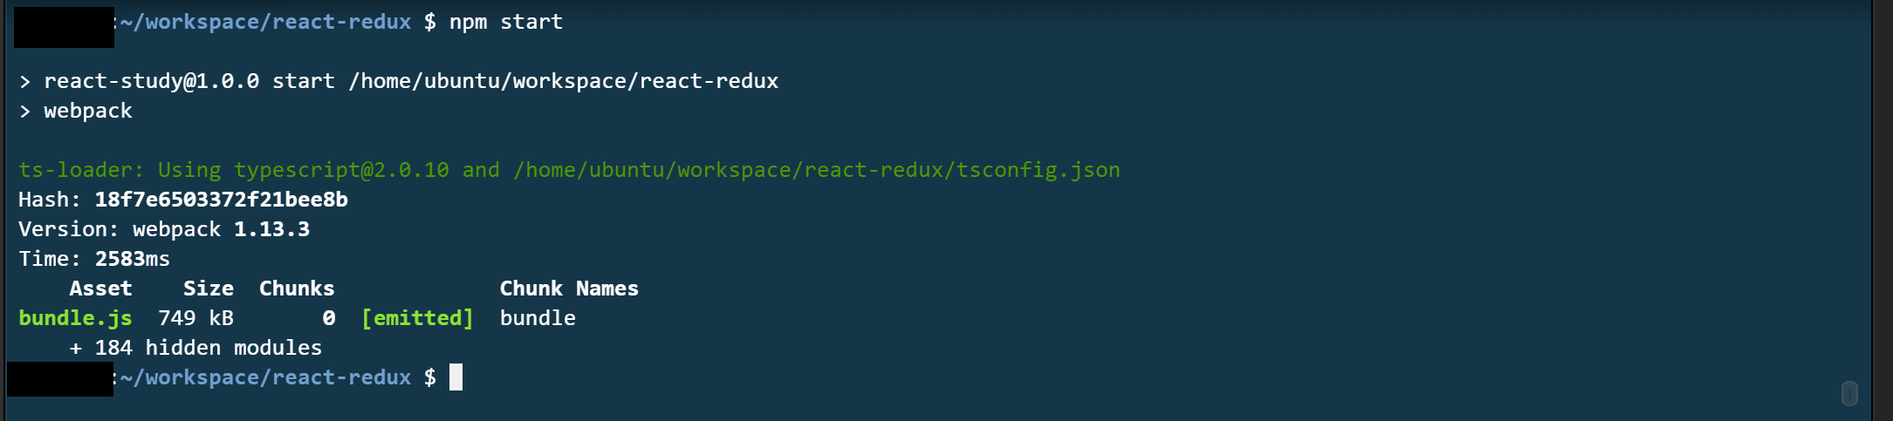Click the tsconfig.json file path
1893x421 pixels.
pos(817,170)
